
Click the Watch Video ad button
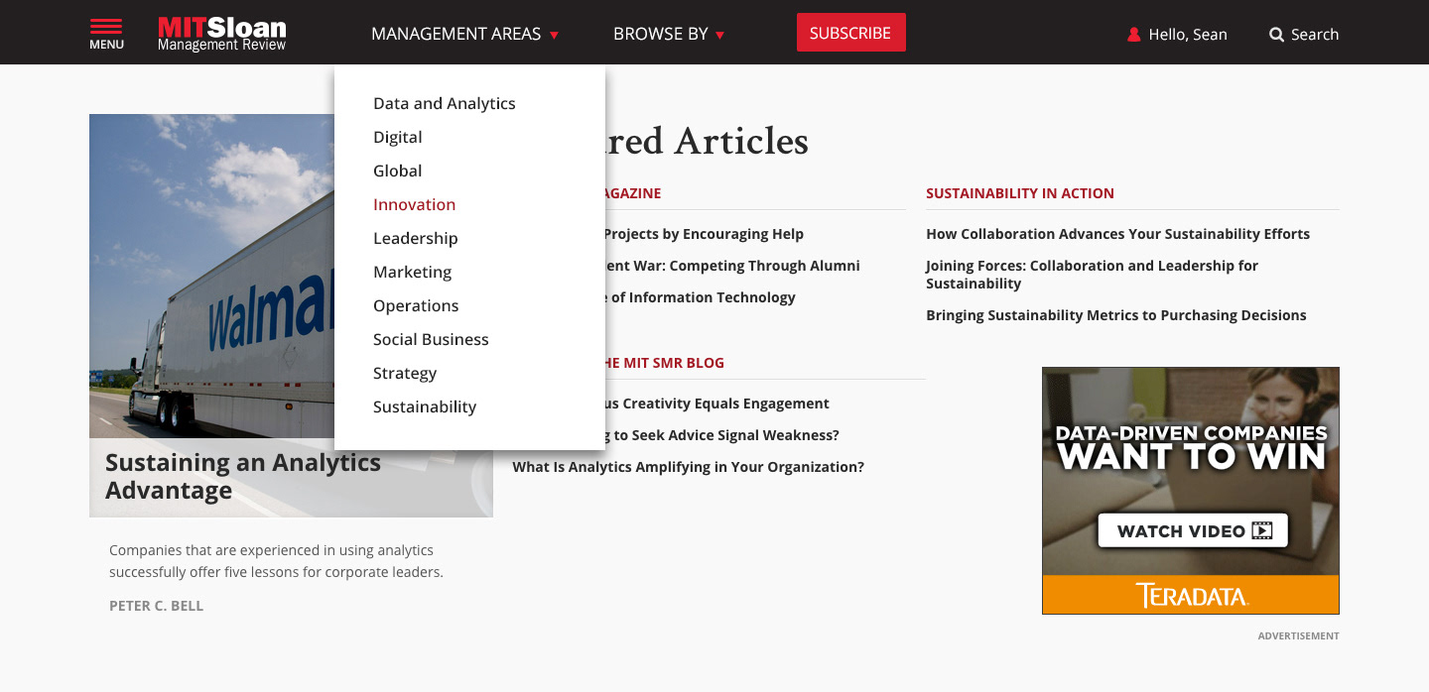(1193, 530)
